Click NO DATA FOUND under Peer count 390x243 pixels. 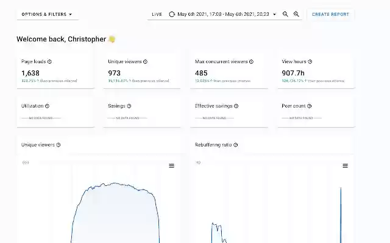pos(301,118)
